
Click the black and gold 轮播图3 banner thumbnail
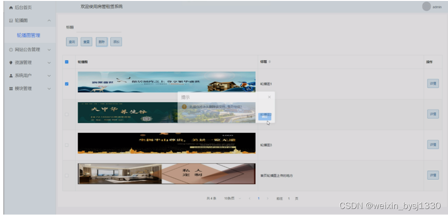(166, 143)
